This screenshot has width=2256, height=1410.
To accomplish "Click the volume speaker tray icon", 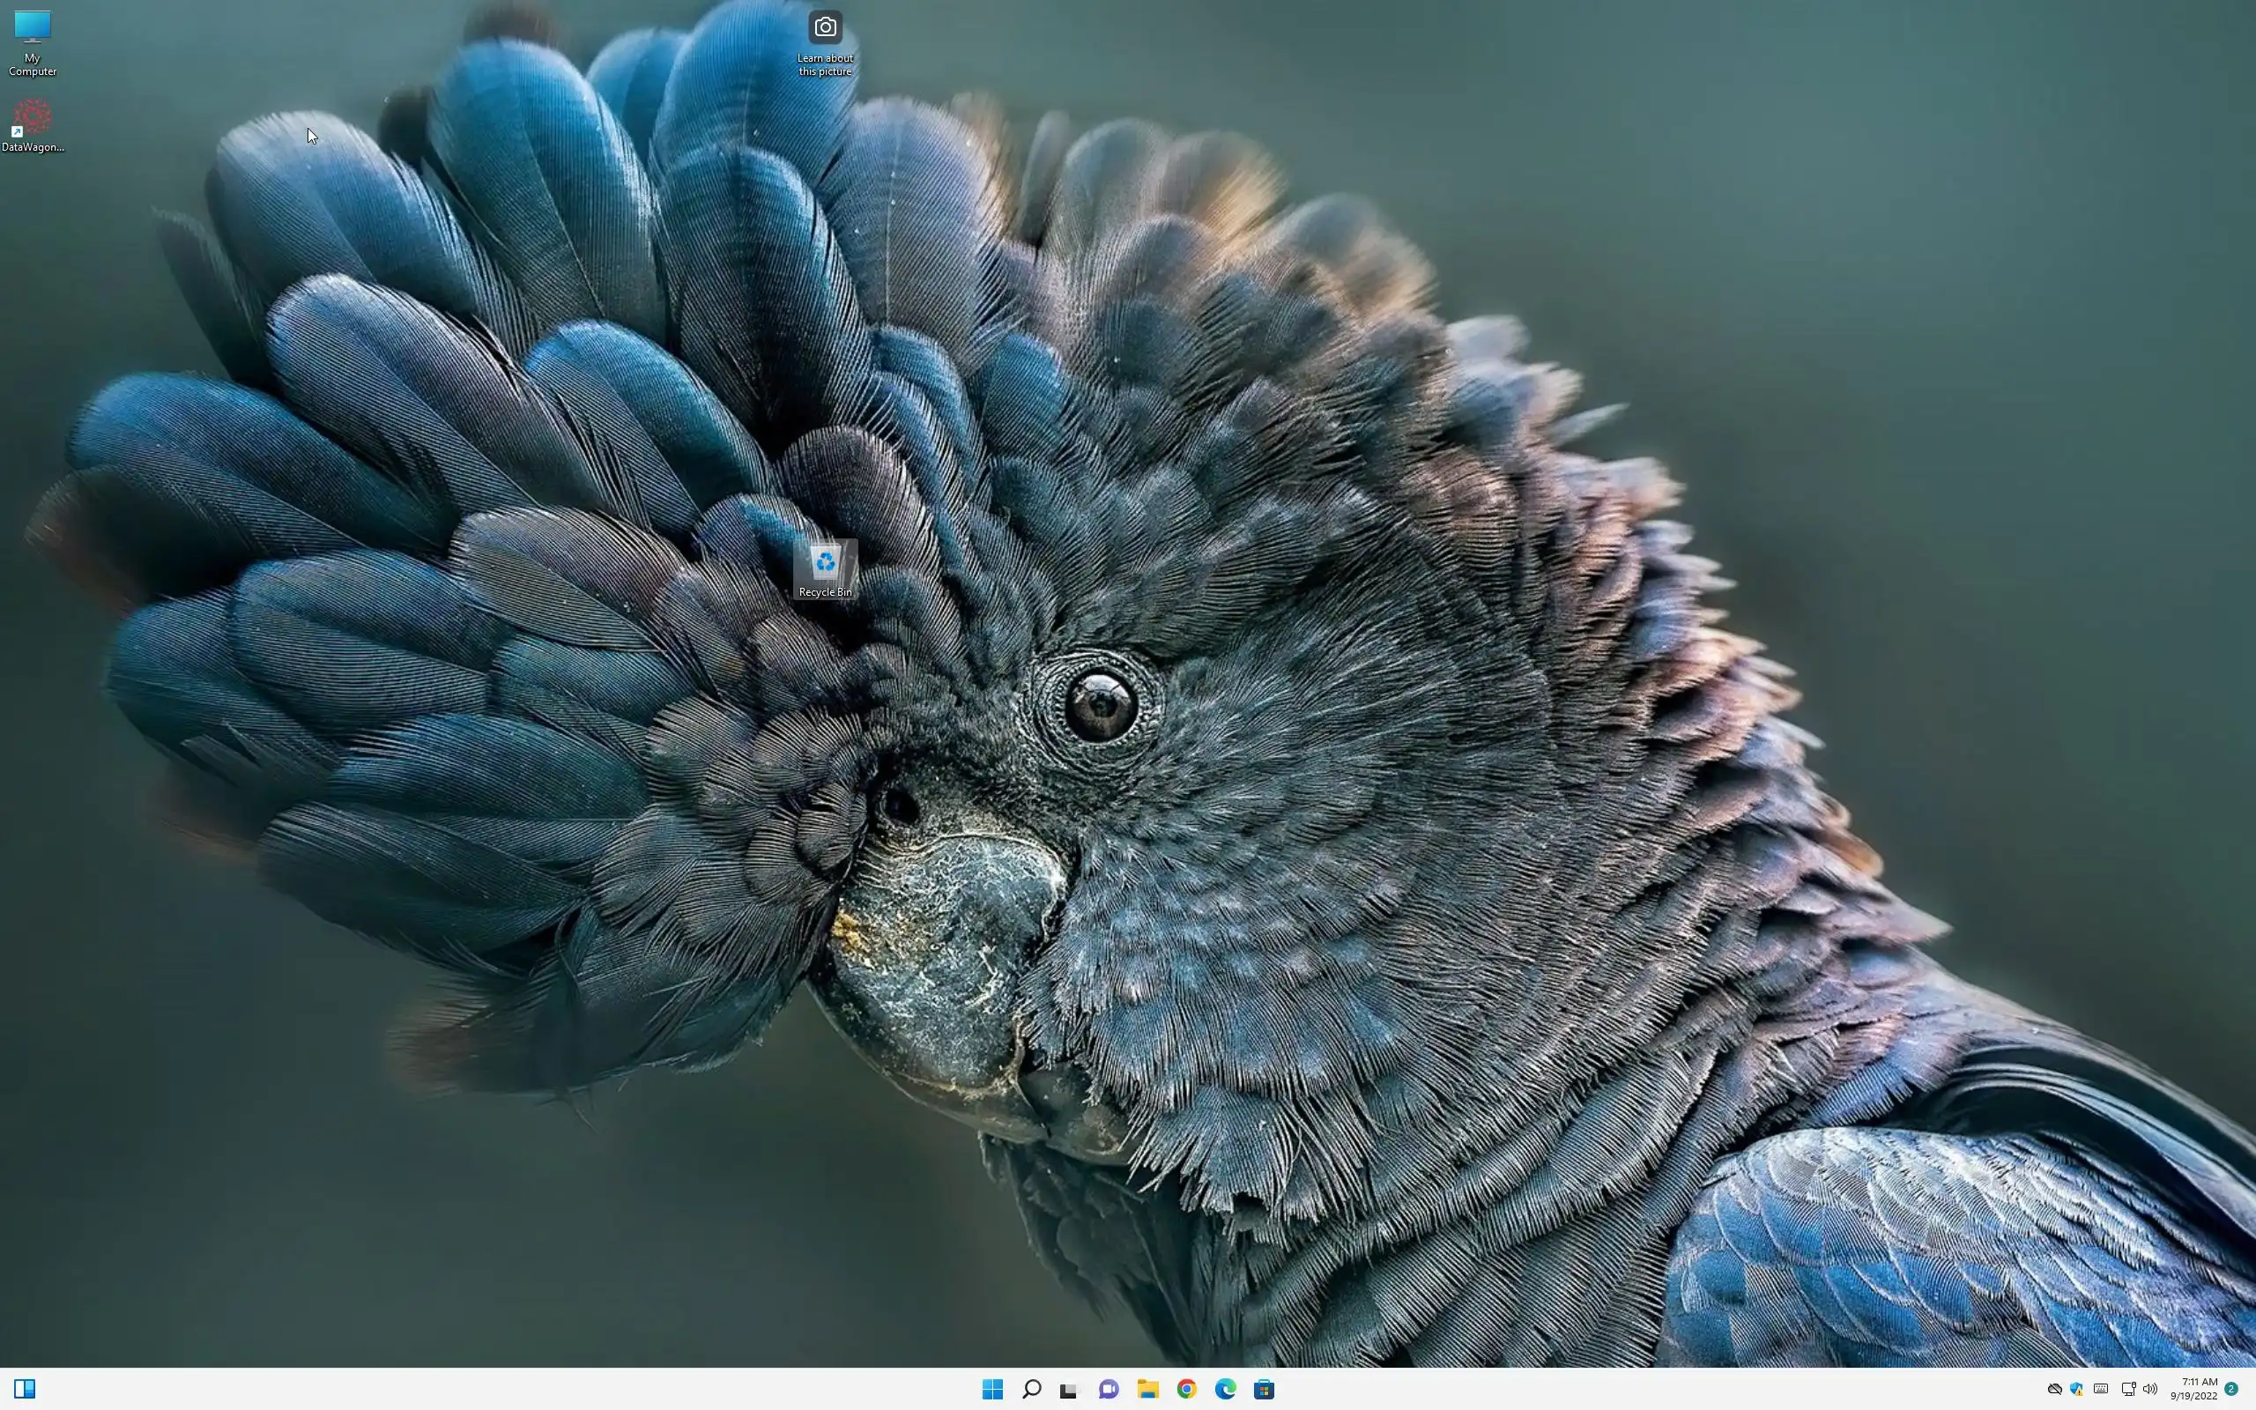I will click(x=2149, y=1389).
